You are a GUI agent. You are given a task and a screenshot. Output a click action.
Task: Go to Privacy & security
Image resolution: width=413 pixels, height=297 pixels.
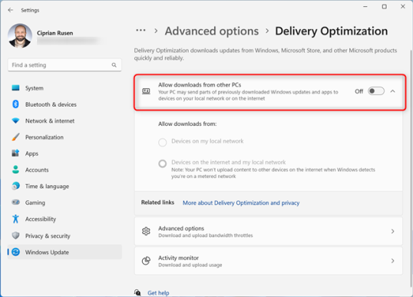(x=64, y=236)
